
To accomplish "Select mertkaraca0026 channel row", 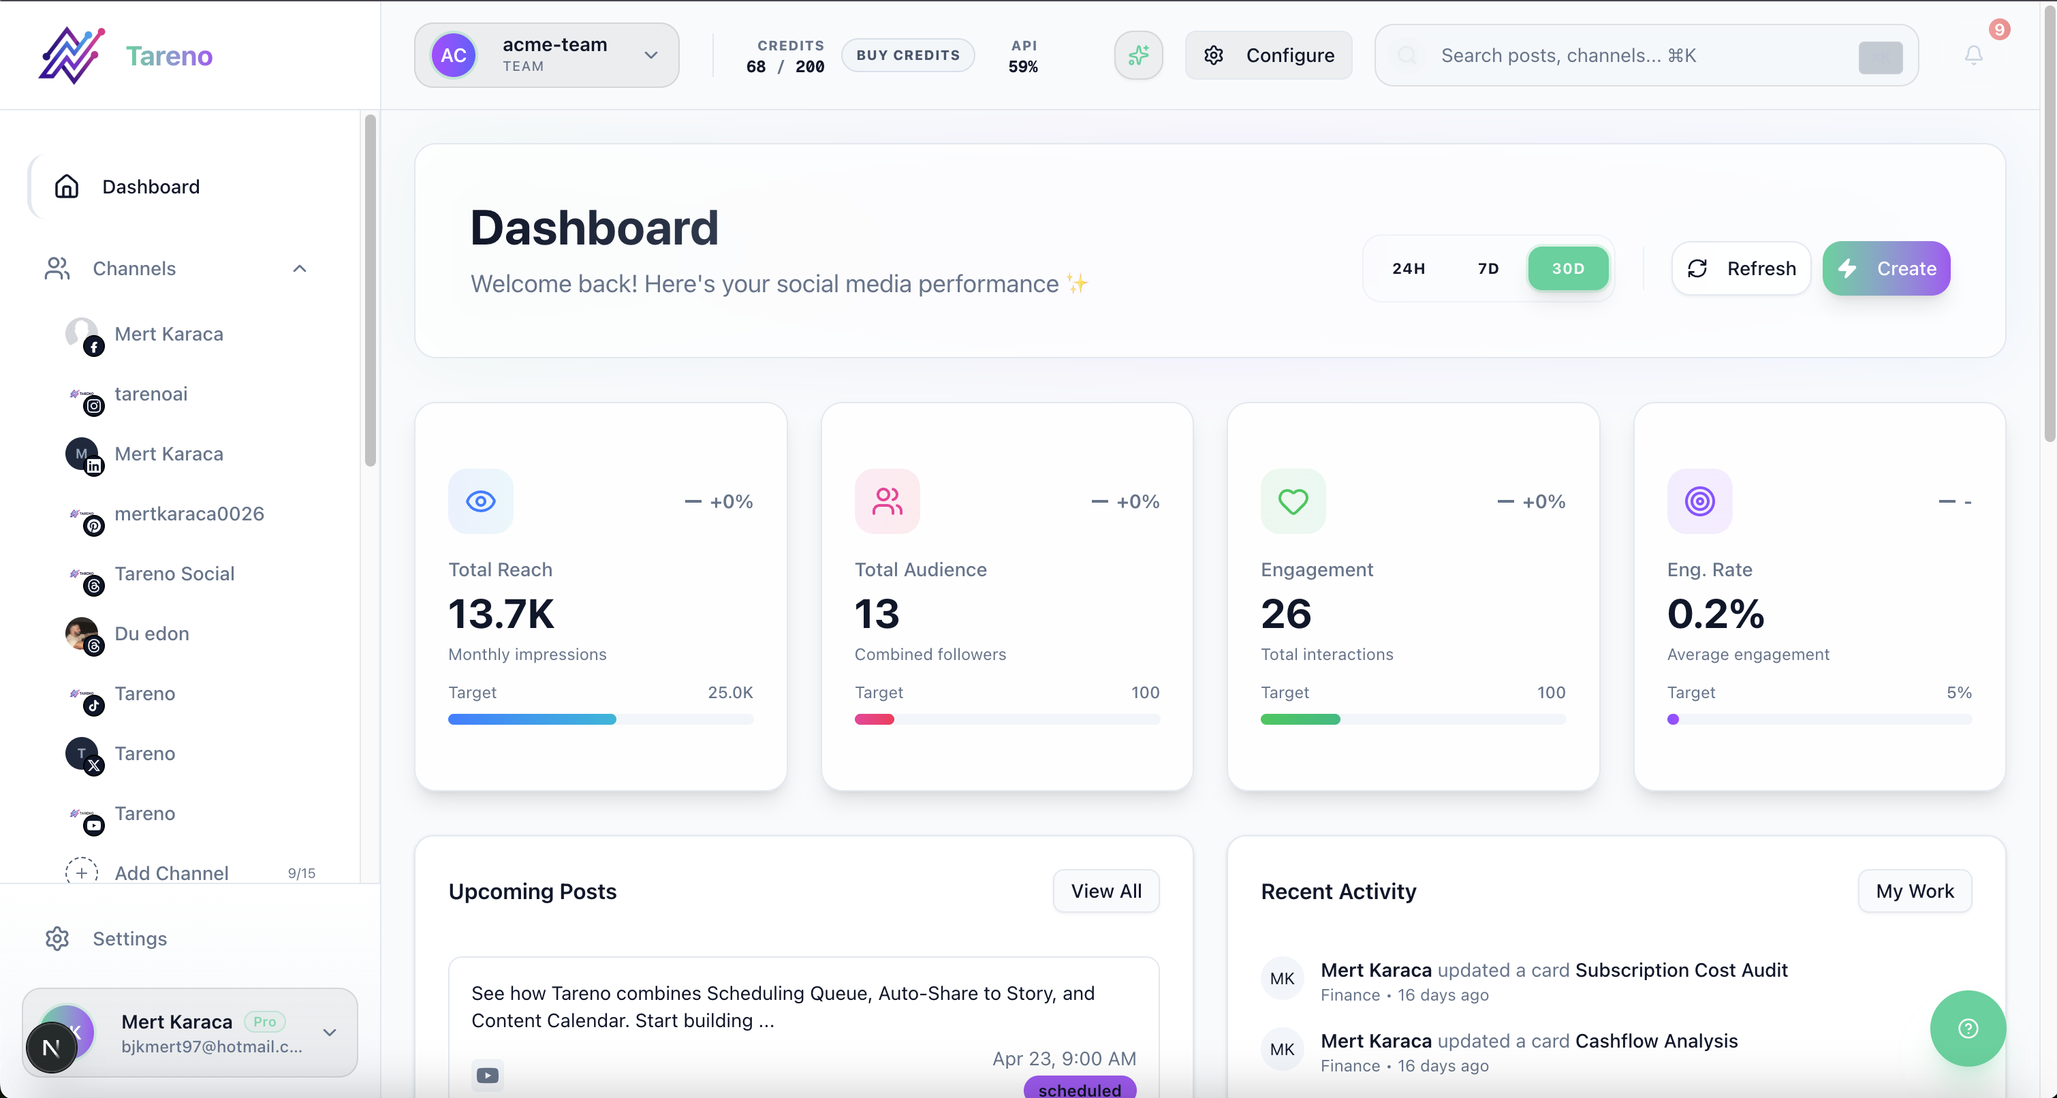I will pos(191,514).
